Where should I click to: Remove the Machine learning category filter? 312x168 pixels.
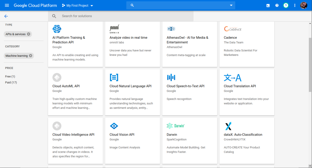click(x=31, y=56)
